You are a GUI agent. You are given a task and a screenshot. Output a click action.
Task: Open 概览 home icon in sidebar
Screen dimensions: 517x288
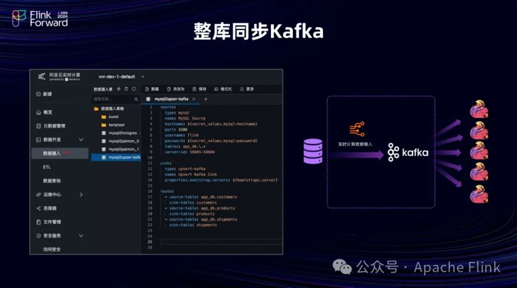click(38, 112)
